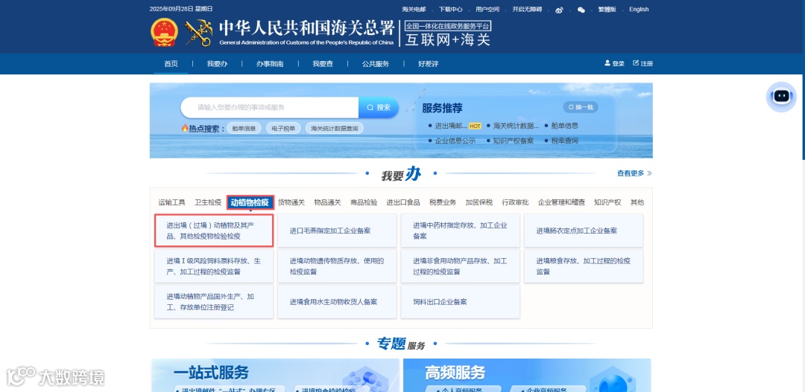Click 注册 register link
Screen dimensions: 805x392
point(647,63)
